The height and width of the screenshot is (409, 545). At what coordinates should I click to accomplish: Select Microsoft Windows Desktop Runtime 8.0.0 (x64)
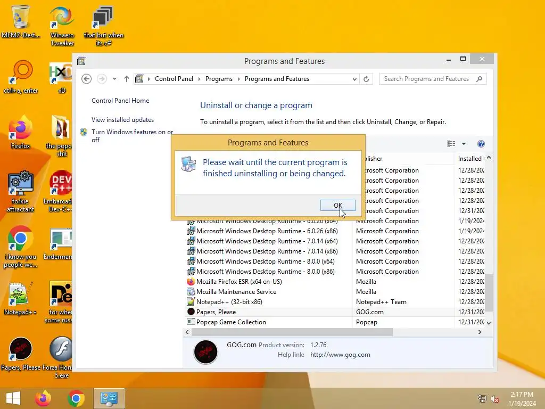pos(265,261)
